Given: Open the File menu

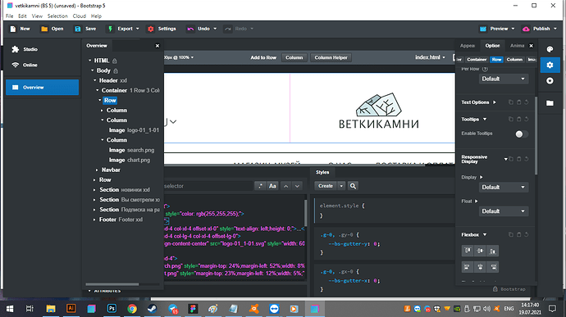Looking at the screenshot, I should (9, 16).
